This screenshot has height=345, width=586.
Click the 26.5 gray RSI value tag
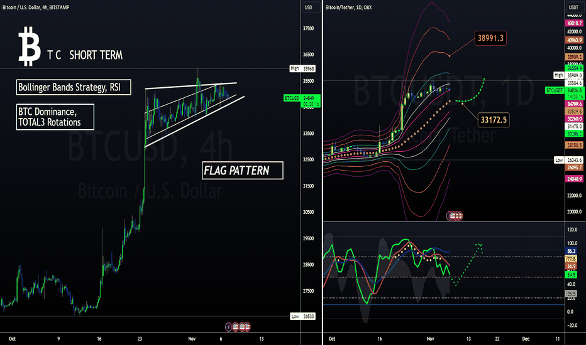(572, 294)
